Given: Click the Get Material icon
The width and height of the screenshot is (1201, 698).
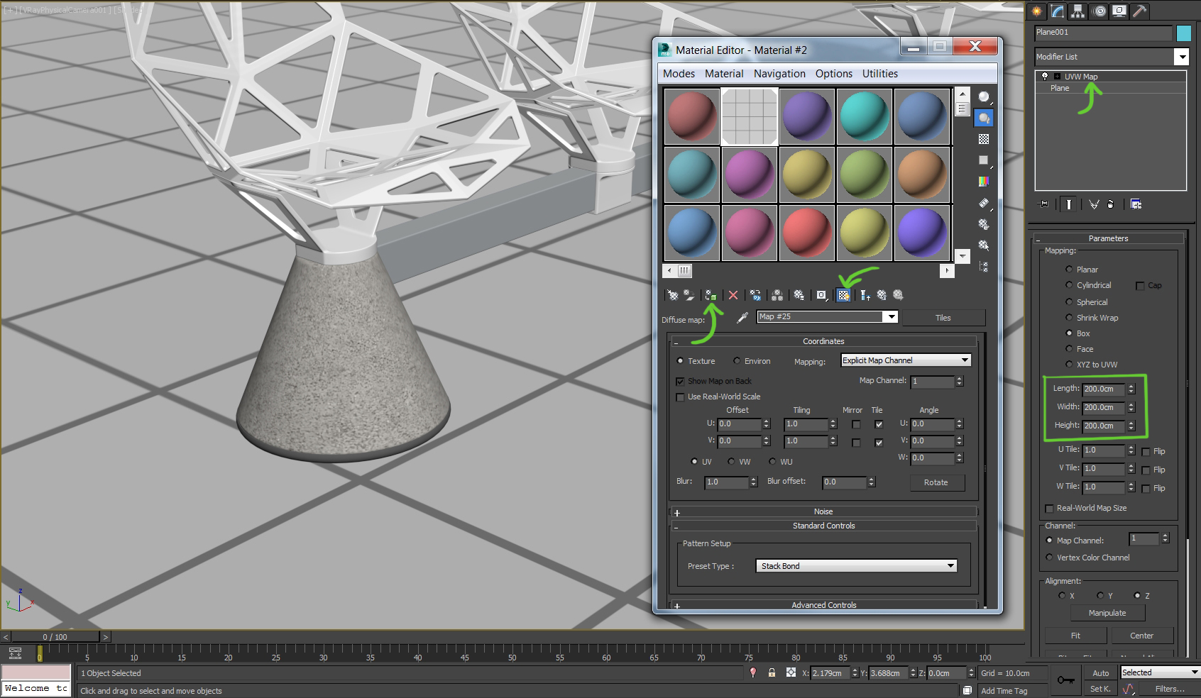Looking at the screenshot, I should [x=673, y=295].
